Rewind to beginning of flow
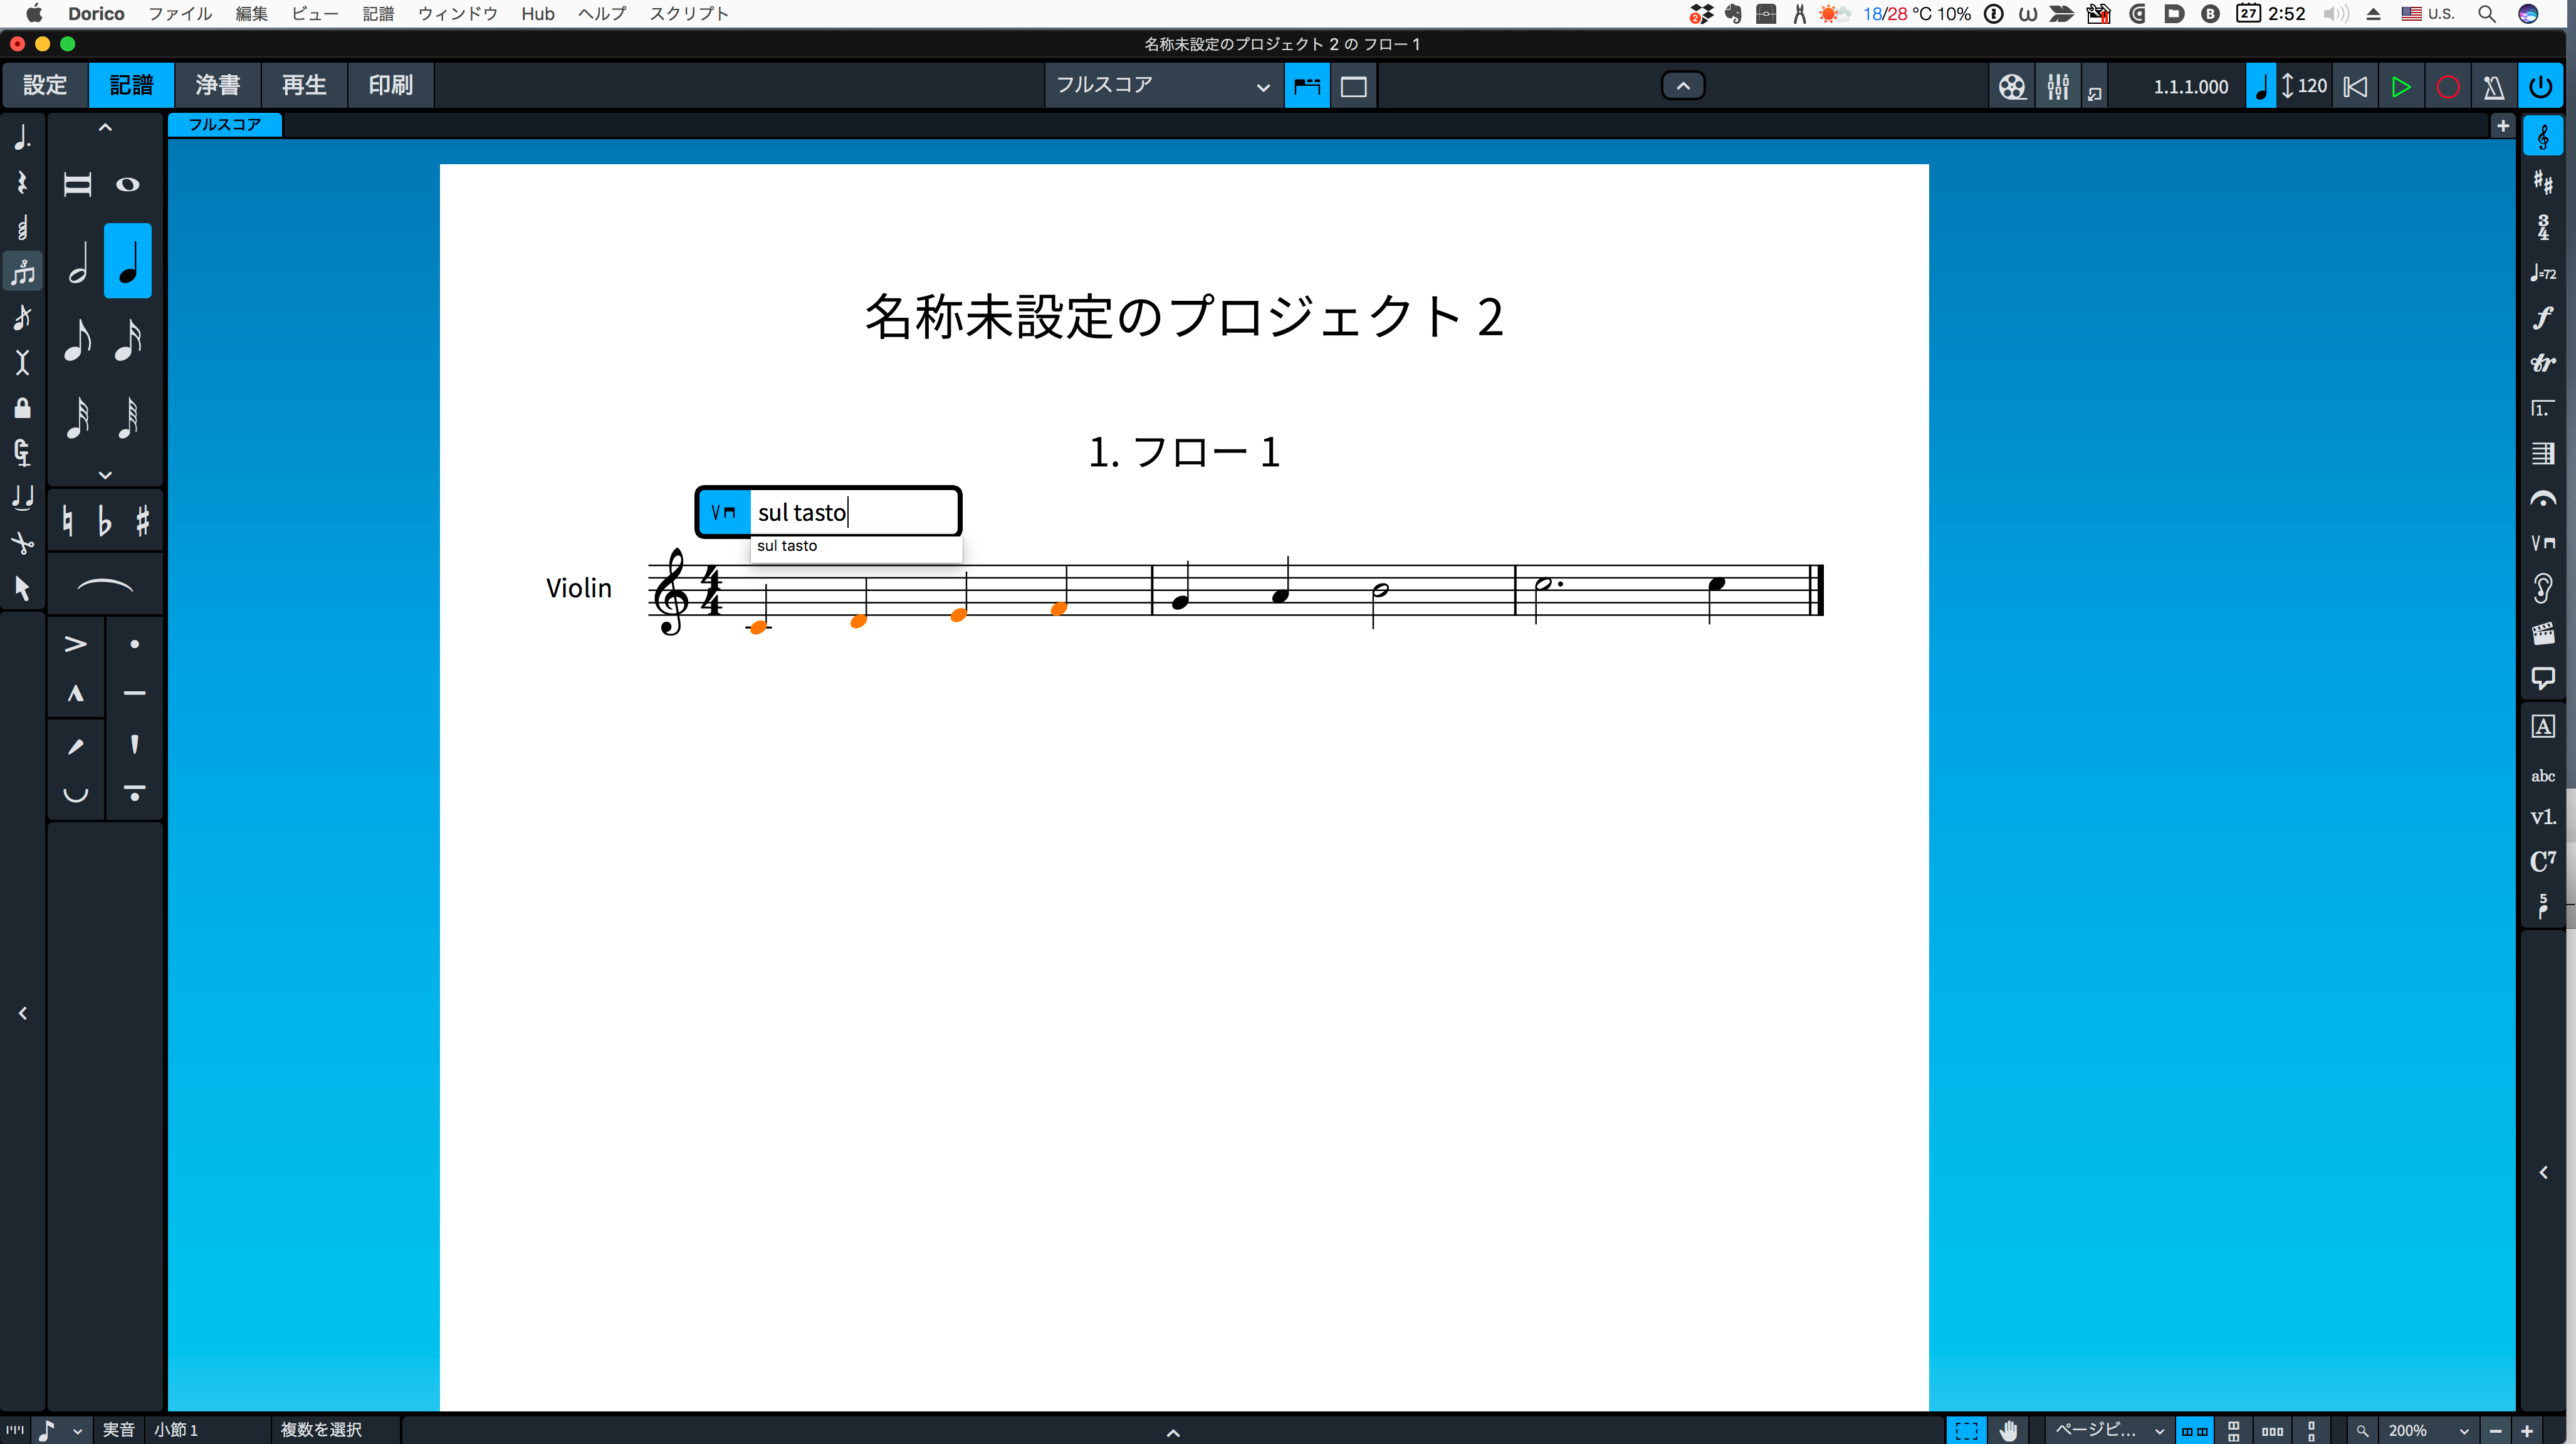2576x1444 pixels. 2355,87
